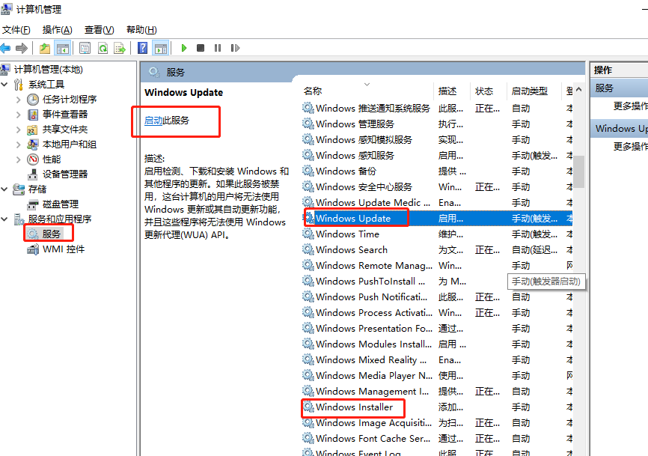Click the Properties toolbar icon
Image resolution: width=648 pixels, height=456 pixels.
(x=85, y=48)
